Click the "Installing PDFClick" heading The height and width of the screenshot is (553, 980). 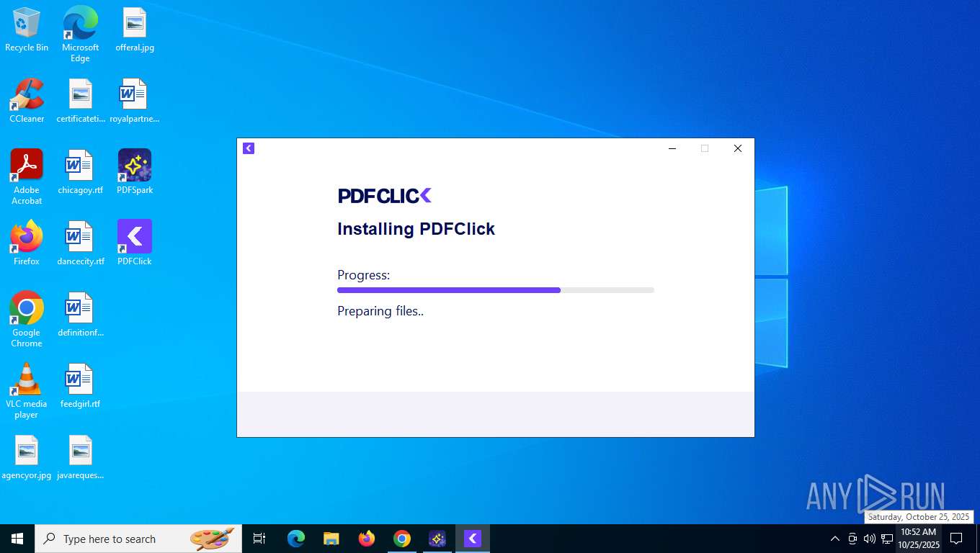(416, 229)
